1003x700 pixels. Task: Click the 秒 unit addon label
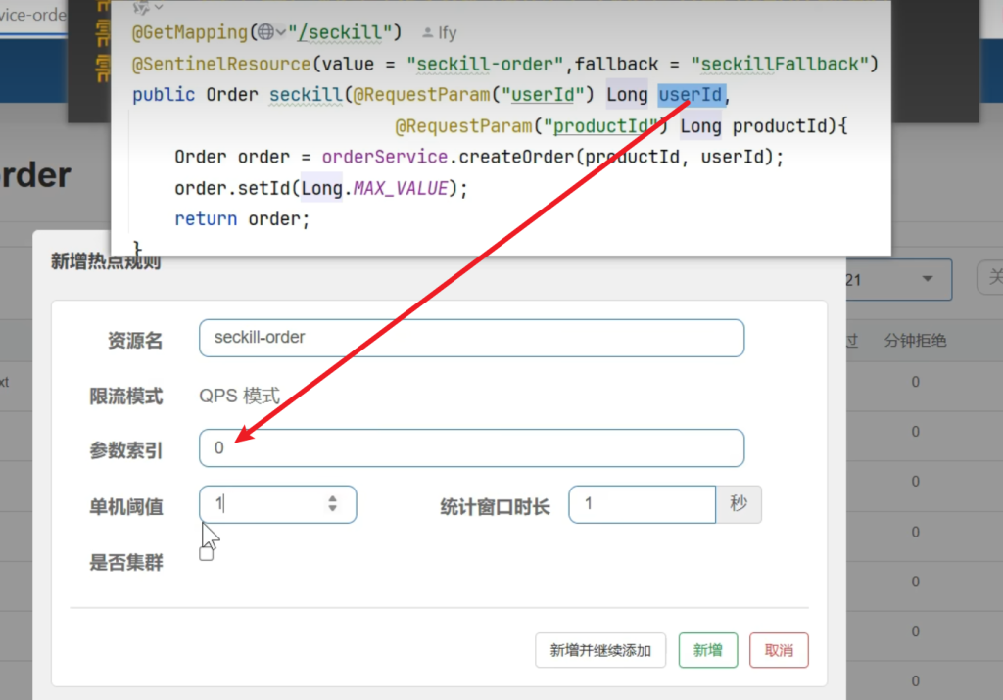(739, 504)
